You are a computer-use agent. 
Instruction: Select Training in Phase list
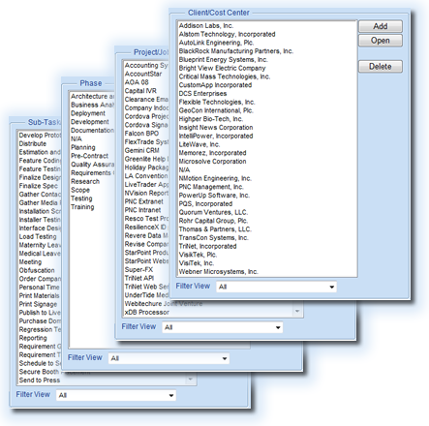pyautogui.click(x=82, y=207)
